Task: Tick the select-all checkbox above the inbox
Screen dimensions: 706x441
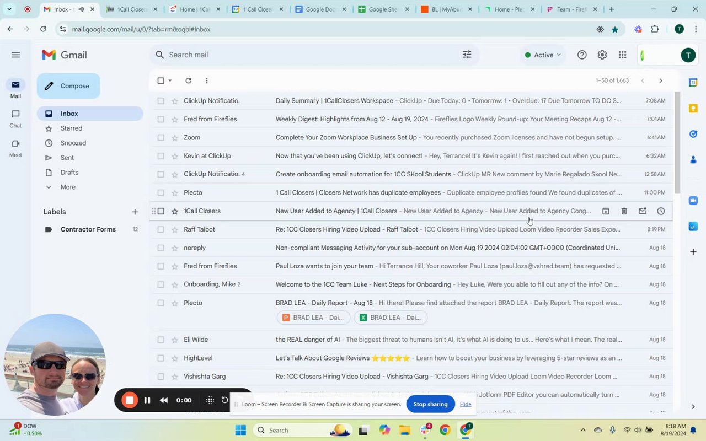Action: (161, 80)
